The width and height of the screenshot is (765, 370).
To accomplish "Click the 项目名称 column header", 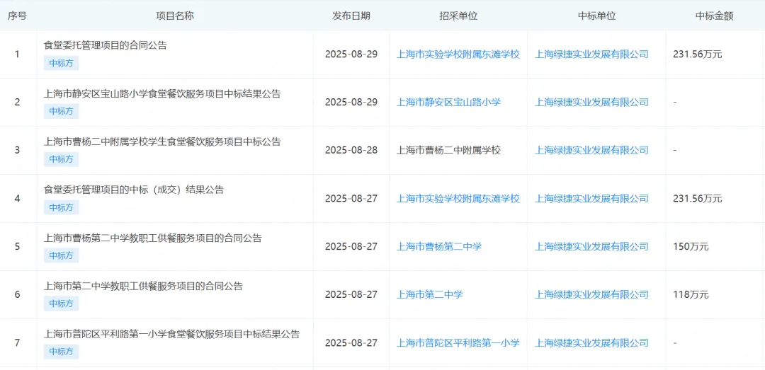I will coord(175,16).
